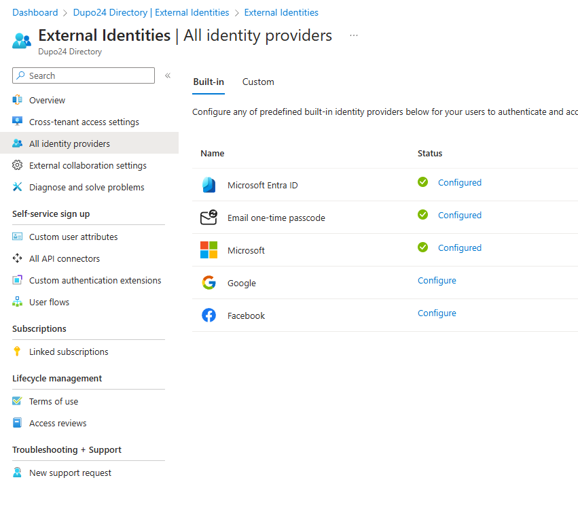Image resolution: width=578 pixels, height=514 pixels.
Task: Collapse the sidebar with double-chevron button
Action: coord(168,75)
